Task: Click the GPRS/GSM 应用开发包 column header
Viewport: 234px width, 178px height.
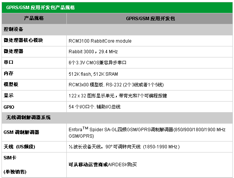Action: 150,18
